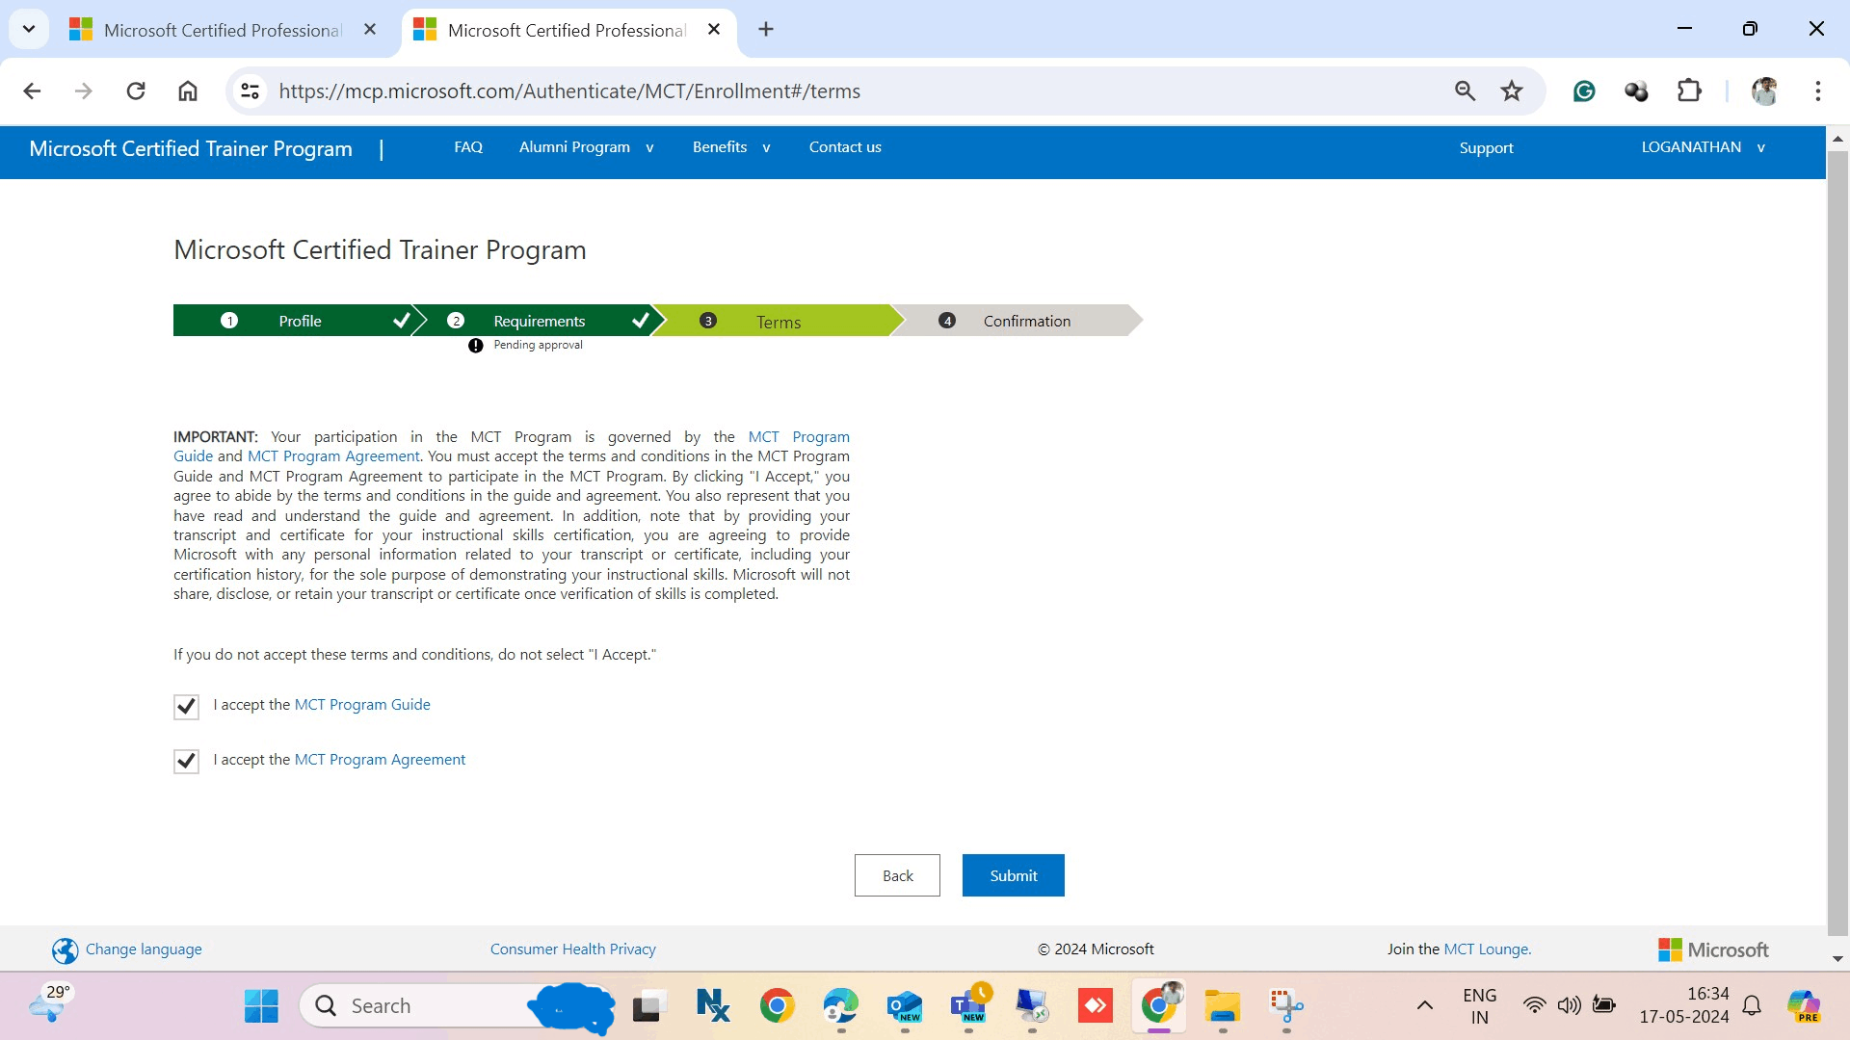Click the page scroll up arrow
1850x1040 pixels.
coord(1837,139)
